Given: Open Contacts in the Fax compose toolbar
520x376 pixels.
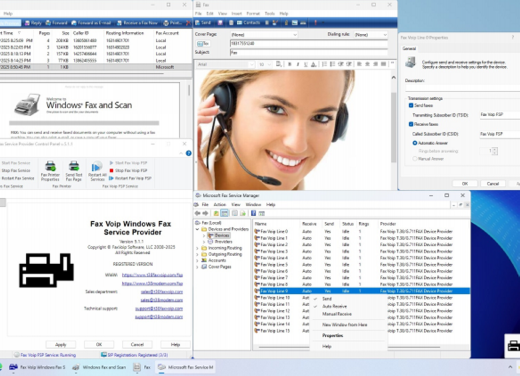Looking at the screenshot, I should (249, 23).
